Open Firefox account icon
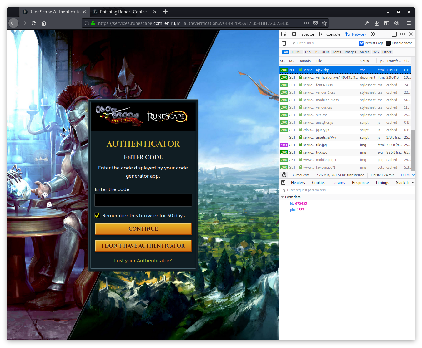 pos(397,23)
